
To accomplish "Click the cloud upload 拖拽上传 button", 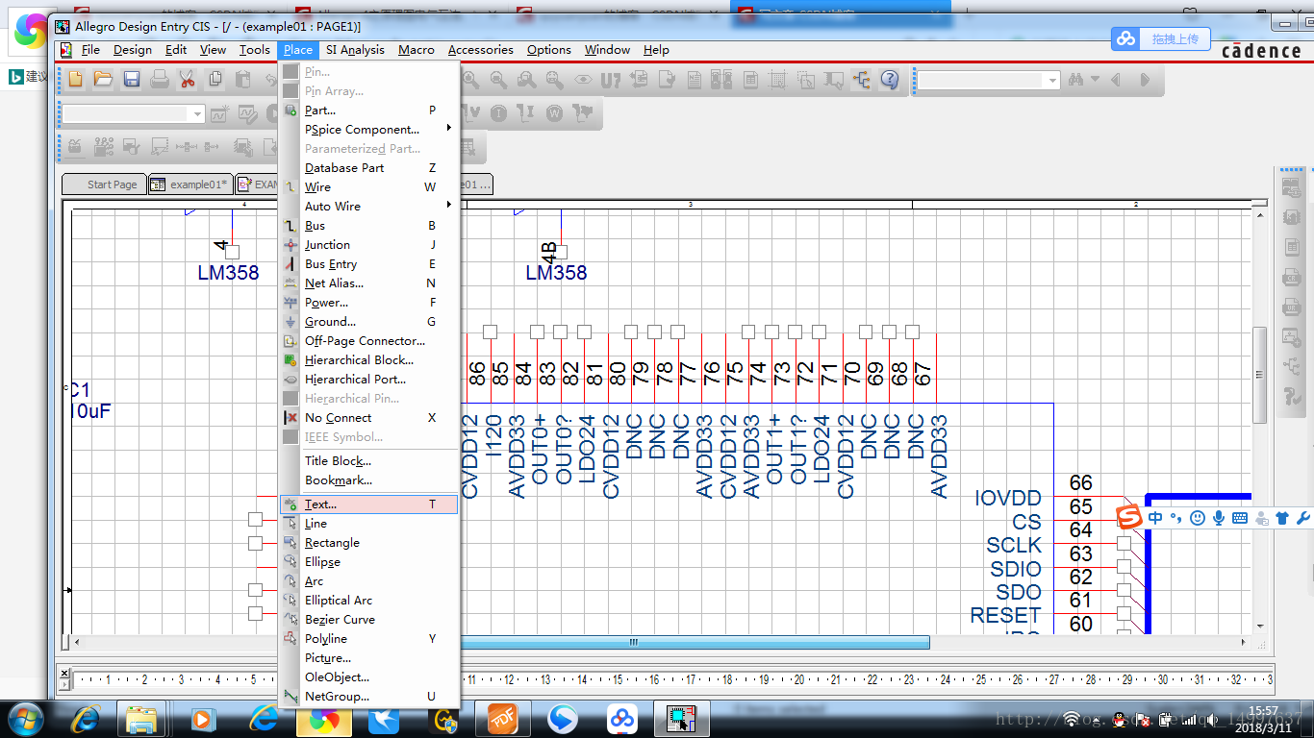I will pos(1163,38).
